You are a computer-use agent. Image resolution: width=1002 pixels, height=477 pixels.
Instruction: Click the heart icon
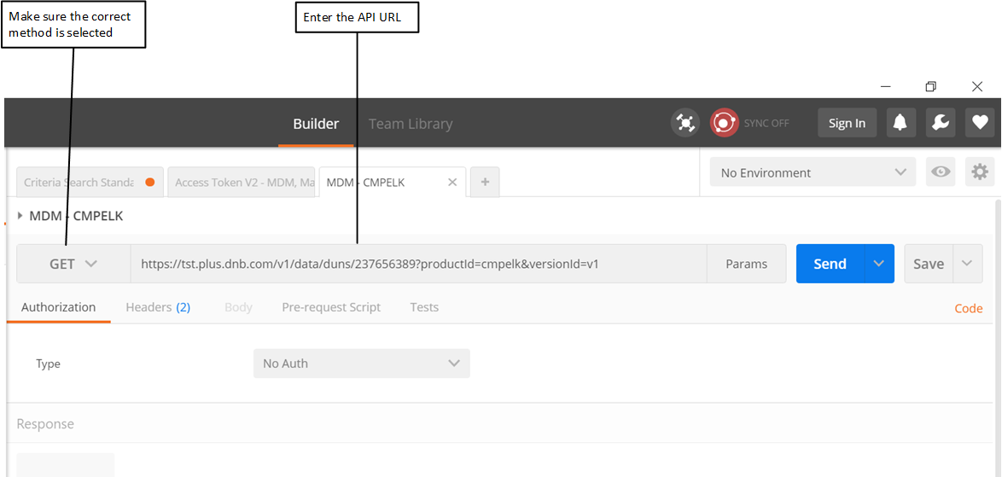coord(980,123)
